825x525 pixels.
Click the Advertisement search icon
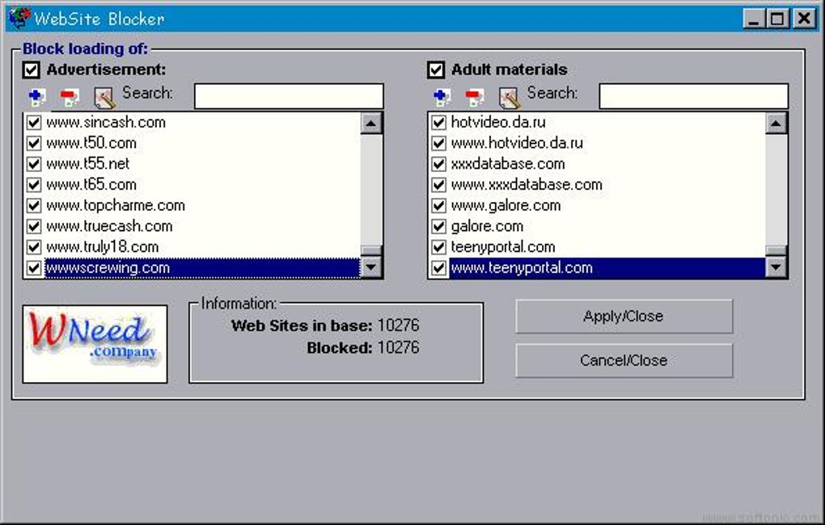click(104, 98)
